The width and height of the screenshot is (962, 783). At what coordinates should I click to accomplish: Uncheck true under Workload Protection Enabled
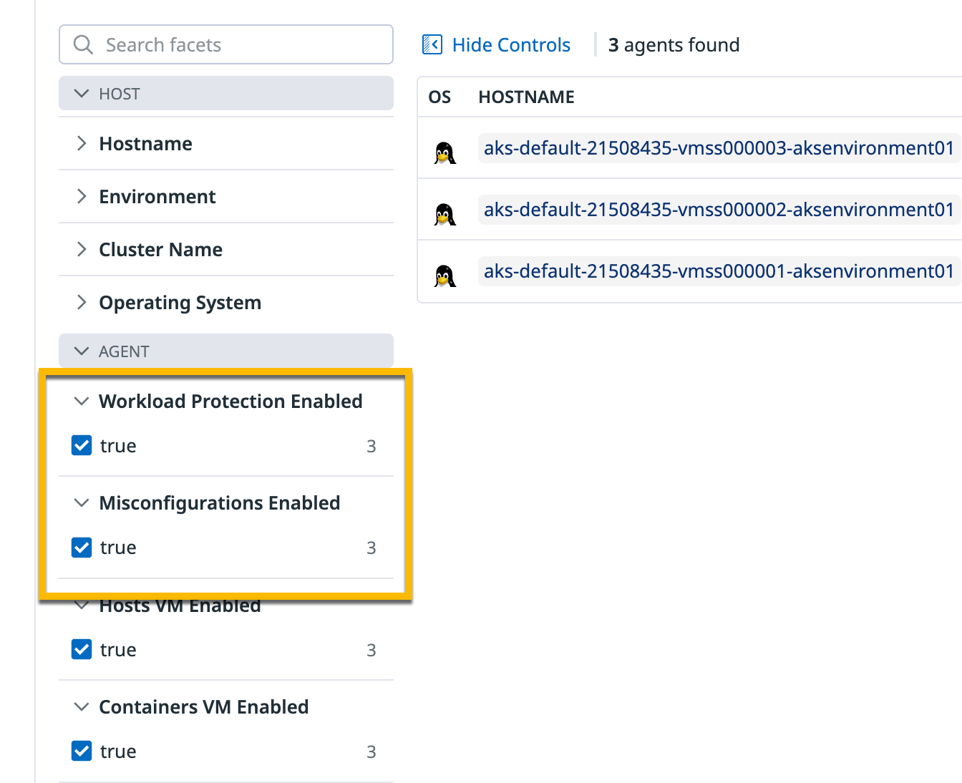click(x=82, y=445)
